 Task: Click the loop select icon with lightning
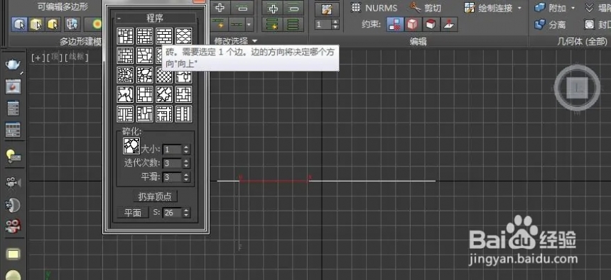[x=220, y=24]
